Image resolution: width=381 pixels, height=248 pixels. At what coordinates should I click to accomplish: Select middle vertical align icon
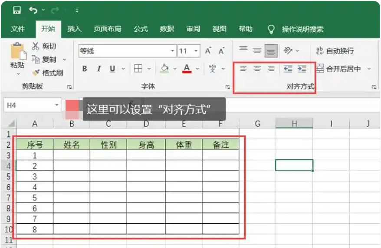pos(257,50)
